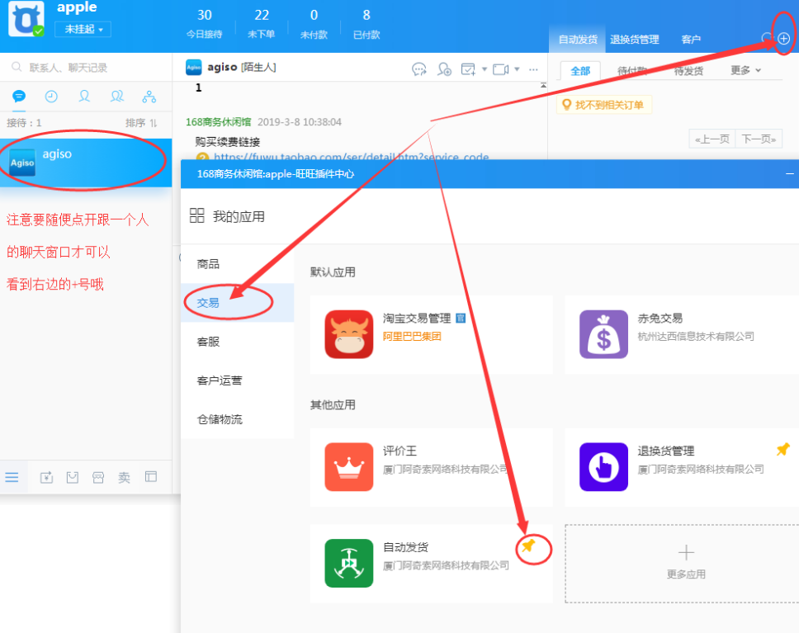Select the agiso conversation in list
799x633 pixels.
click(86, 162)
